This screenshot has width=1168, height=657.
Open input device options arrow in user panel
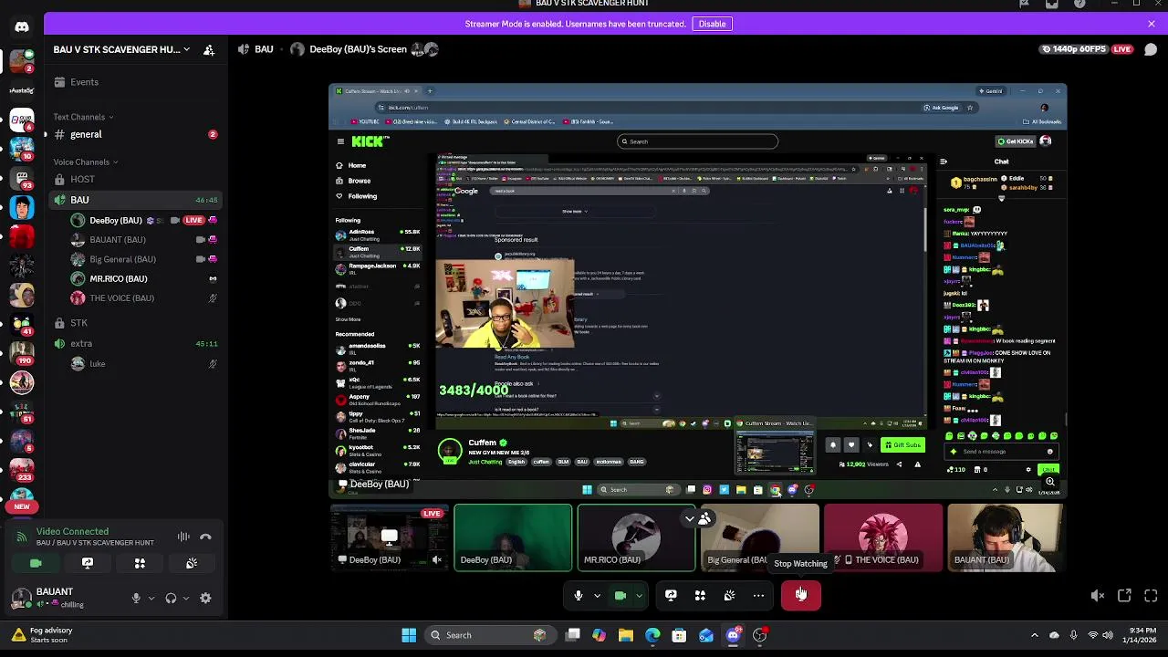click(x=151, y=599)
